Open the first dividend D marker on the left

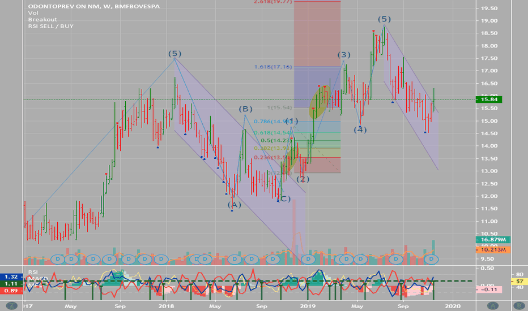(58, 259)
